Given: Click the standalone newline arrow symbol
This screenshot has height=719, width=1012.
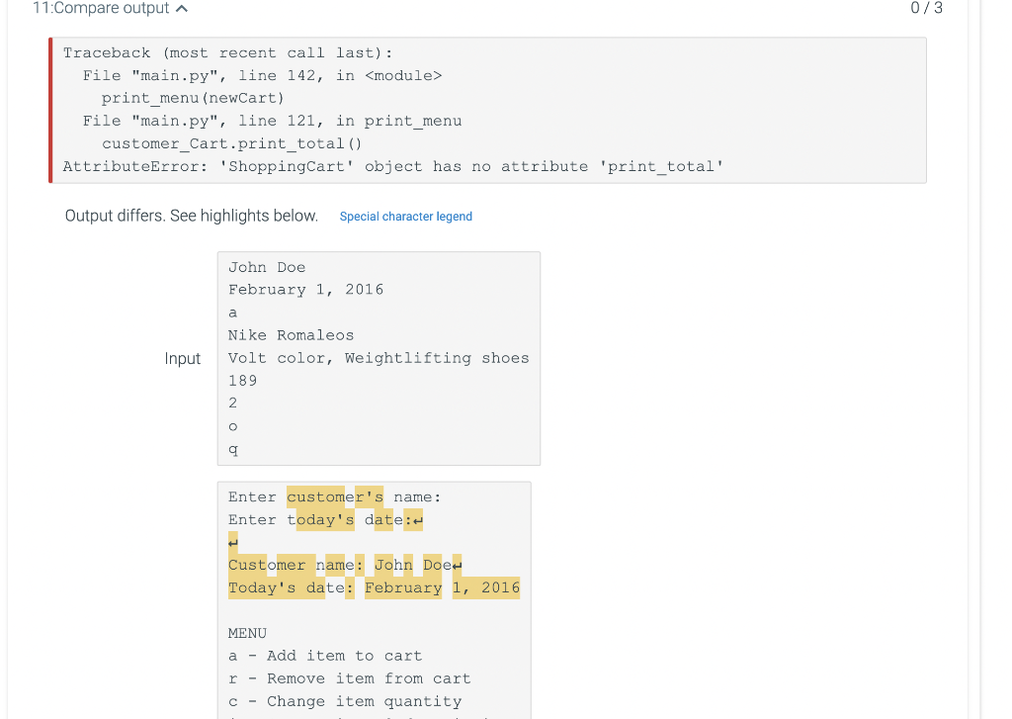Looking at the screenshot, I should click(233, 542).
